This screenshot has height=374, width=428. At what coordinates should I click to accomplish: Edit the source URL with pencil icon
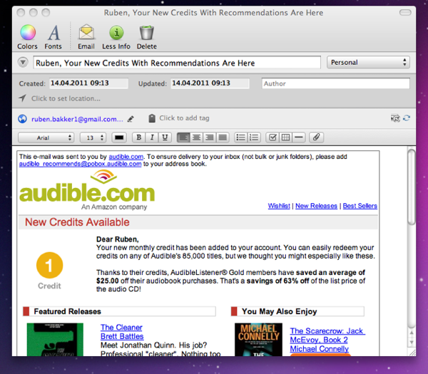click(x=131, y=119)
